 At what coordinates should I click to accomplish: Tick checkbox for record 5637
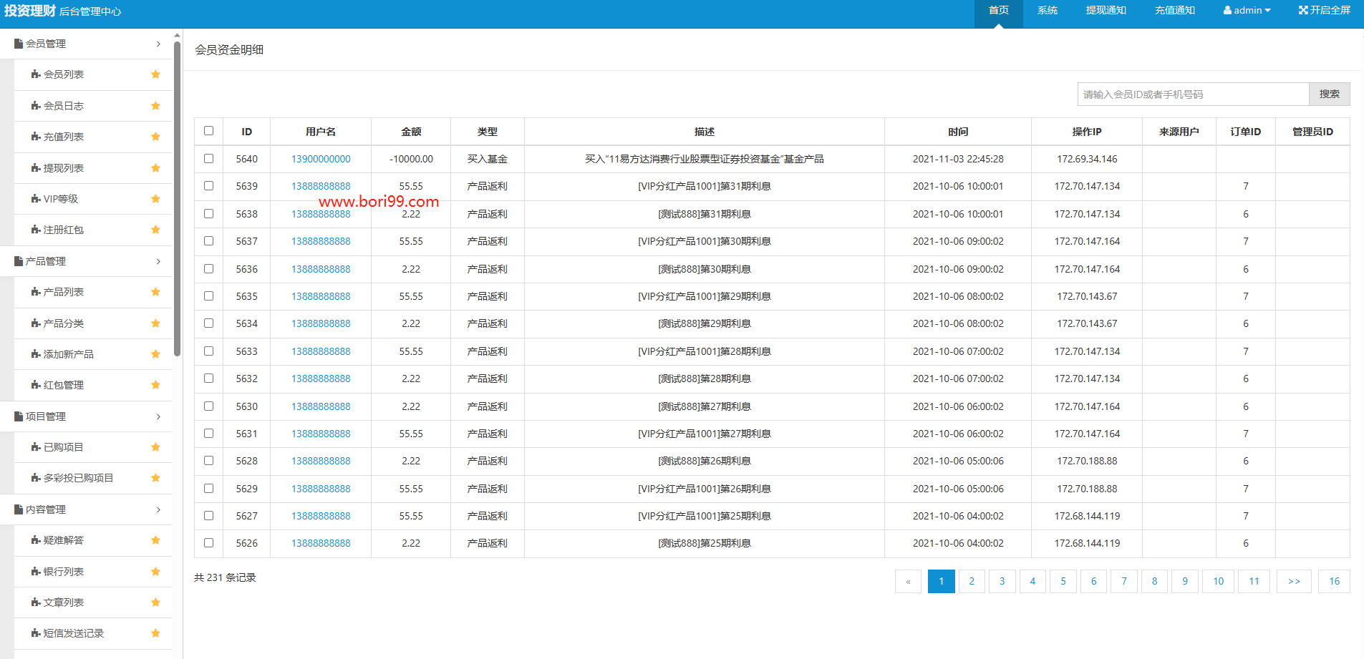click(x=208, y=241)
